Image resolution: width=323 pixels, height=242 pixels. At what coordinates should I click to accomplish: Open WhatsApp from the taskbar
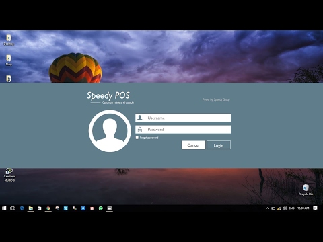point(101,208)
